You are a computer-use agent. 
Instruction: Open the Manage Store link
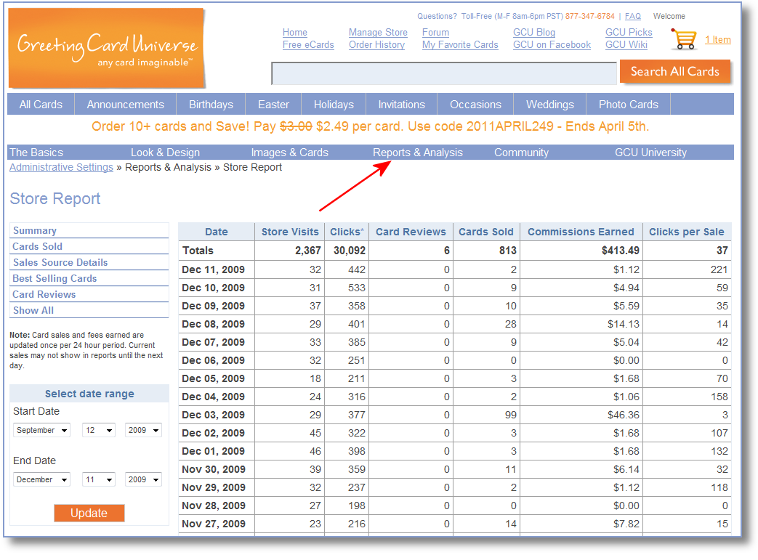(x=378, y=33)
